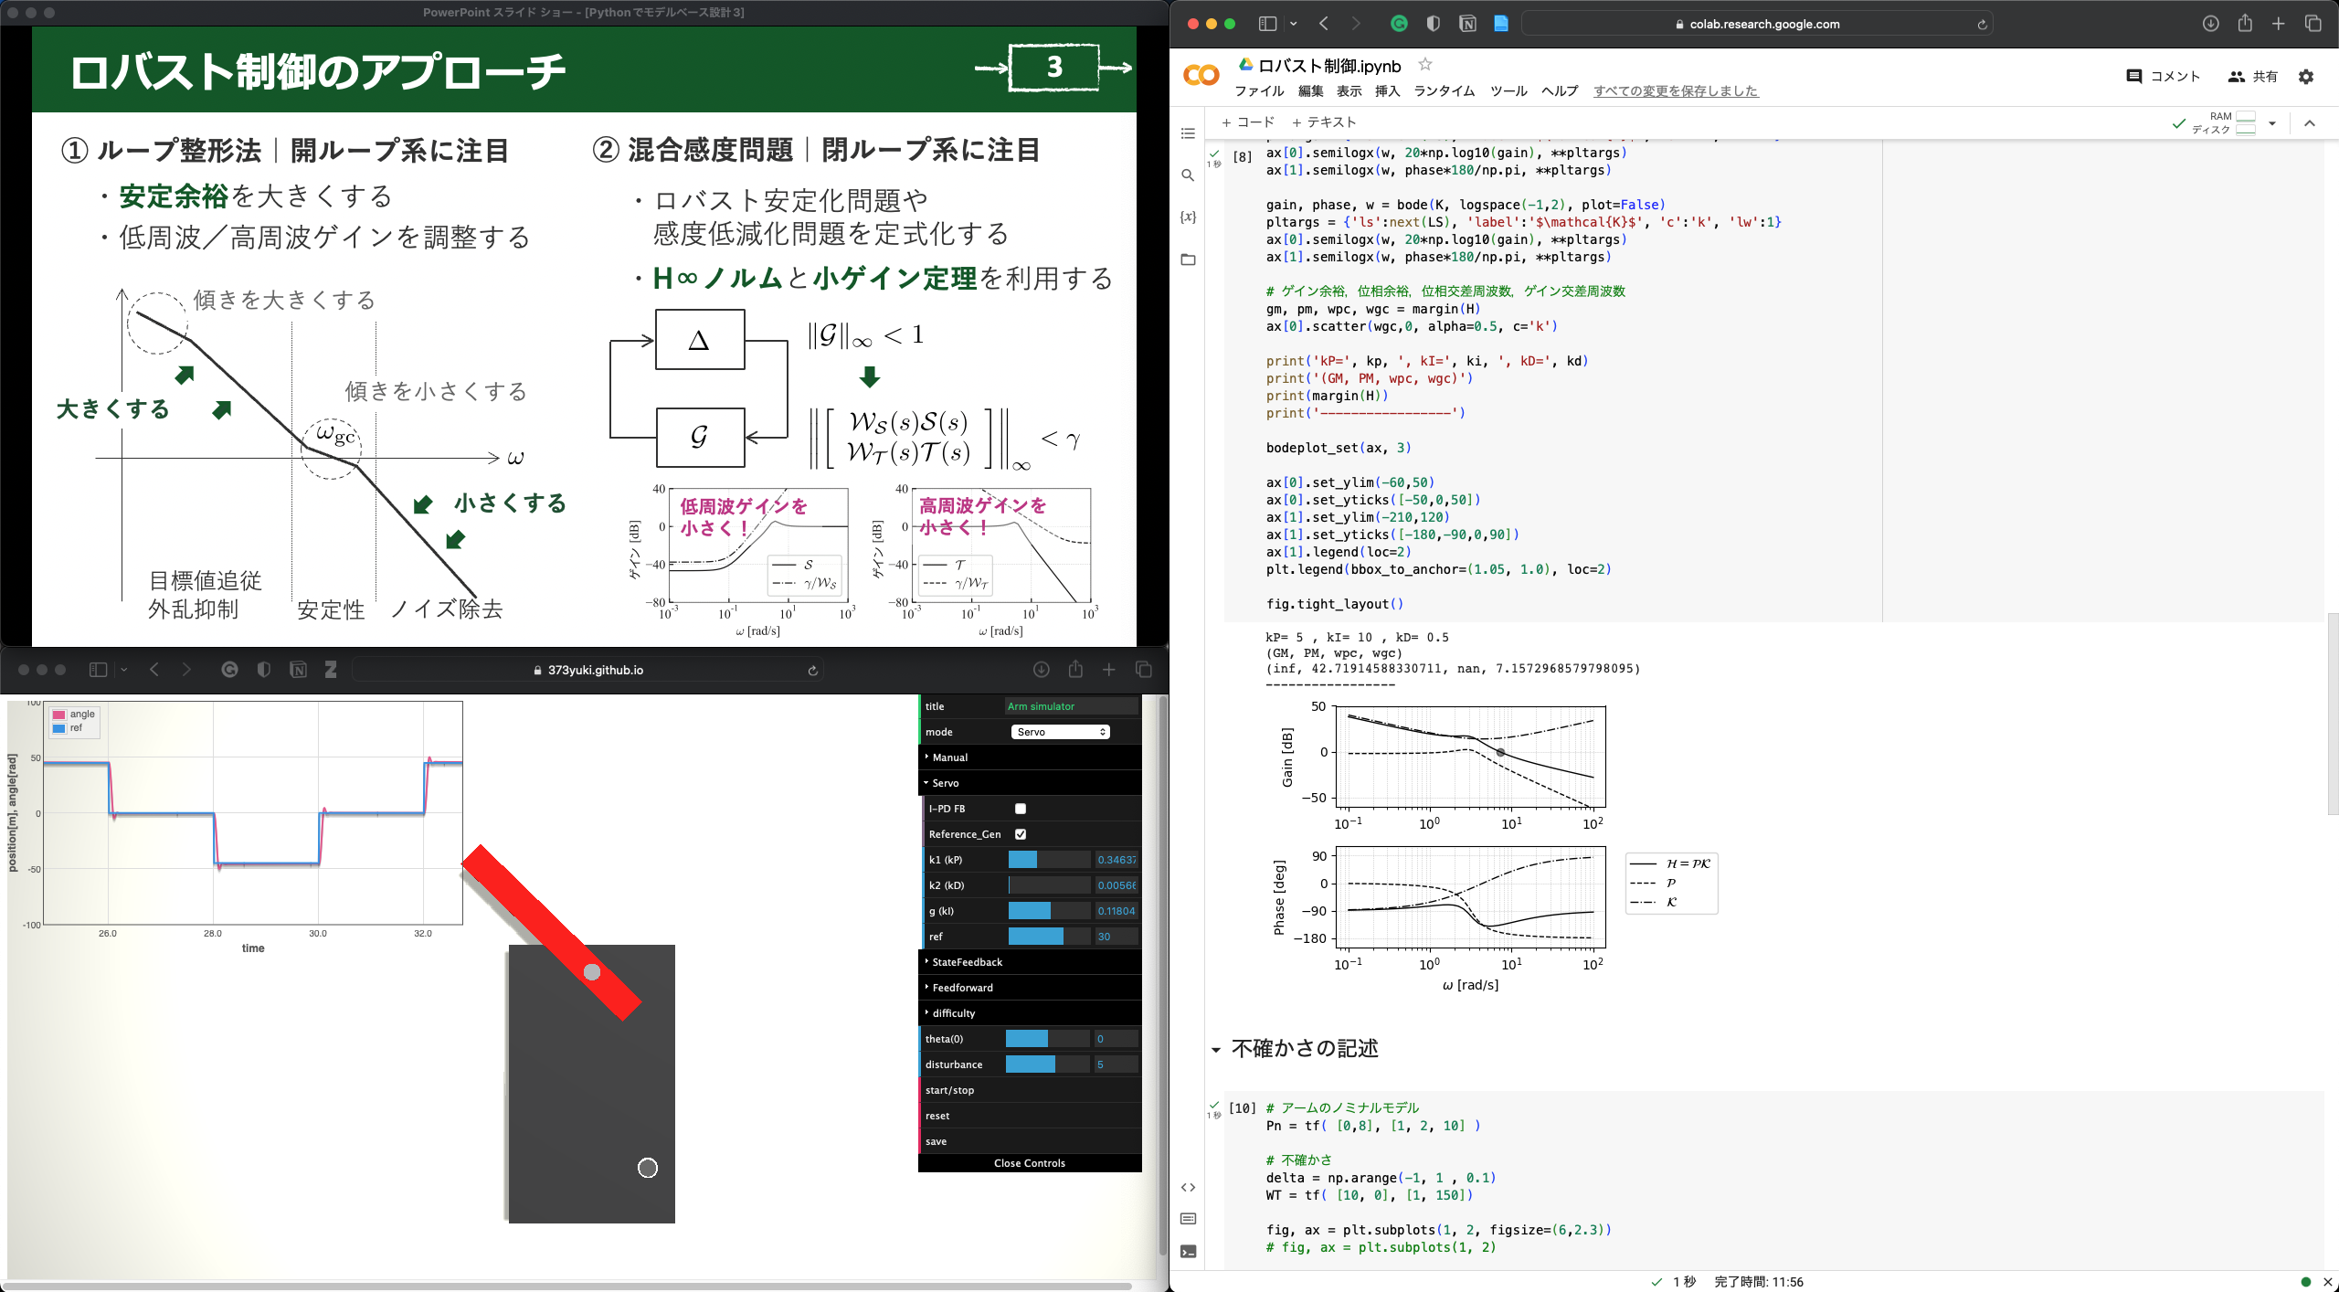Expand the StateFeedback folder

(x=967, y=962)
